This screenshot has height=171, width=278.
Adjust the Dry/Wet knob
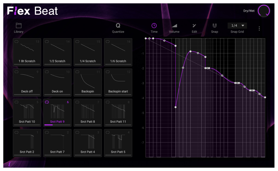[264, 11]
